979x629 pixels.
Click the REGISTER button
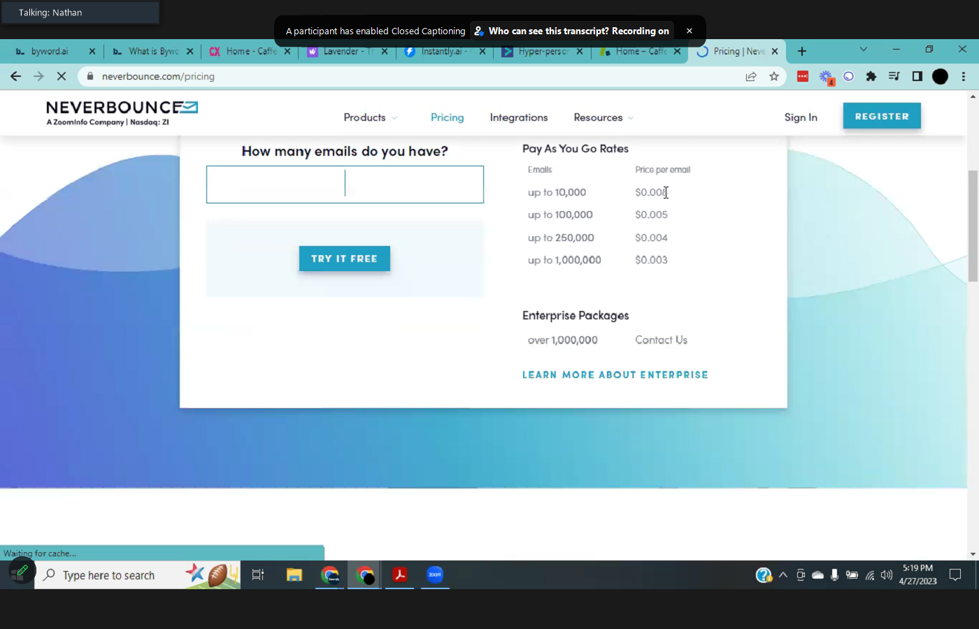pos(881,117)
